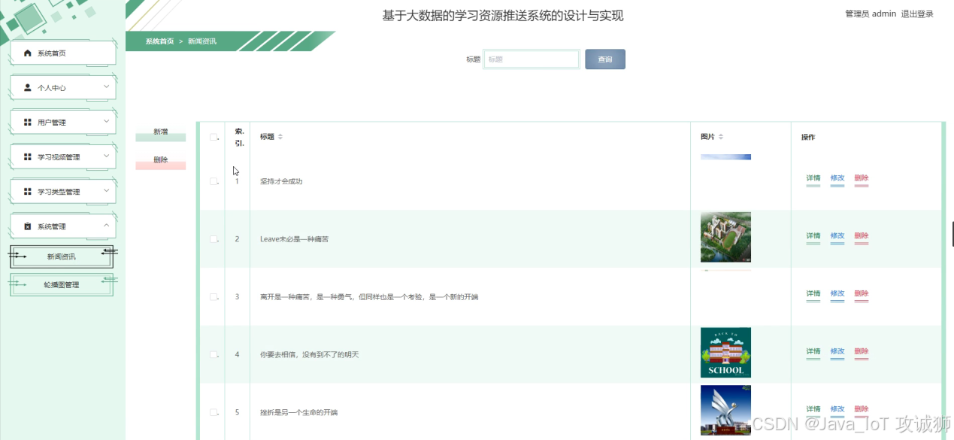Click the clipboard icon beside 系统管理
The image size is (954, 440).
click(28, 226)
